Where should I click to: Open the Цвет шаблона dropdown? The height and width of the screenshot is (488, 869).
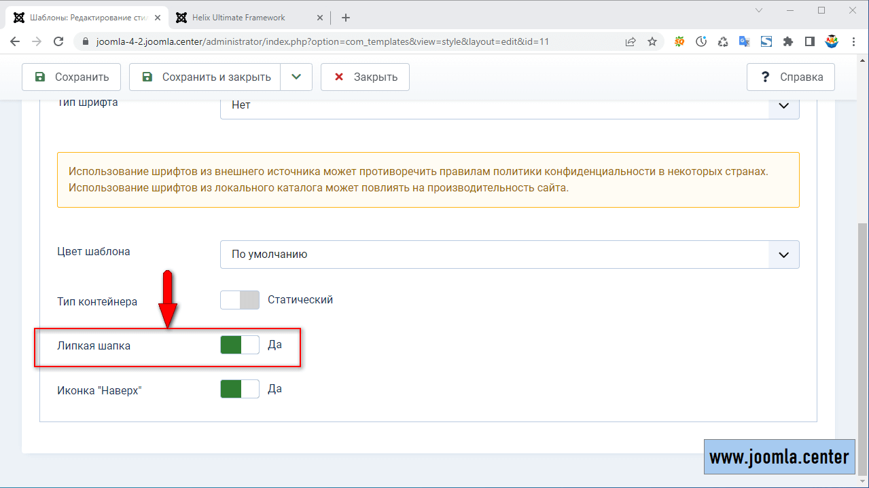point(510,255)
